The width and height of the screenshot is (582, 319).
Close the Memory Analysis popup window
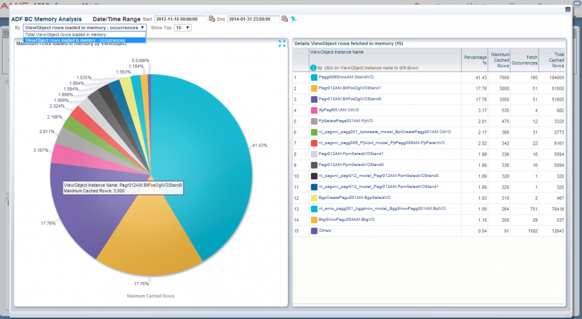pos(568,9)
